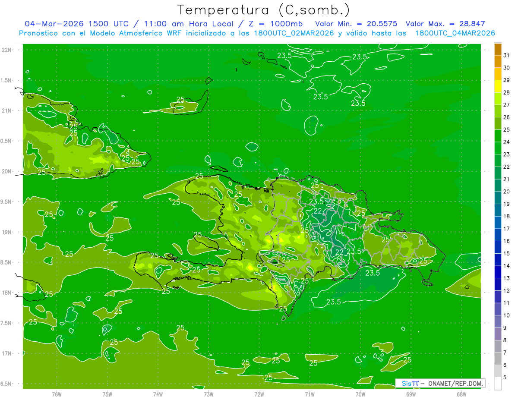
Task: Pick the orange swatch between 30 and 31
Action: (x=498, y=62)
